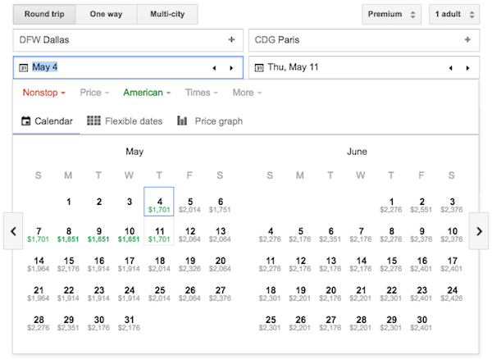Click the May 4 departure date field
Viewport: 492px width, 359px height.
tap(128, 67)
